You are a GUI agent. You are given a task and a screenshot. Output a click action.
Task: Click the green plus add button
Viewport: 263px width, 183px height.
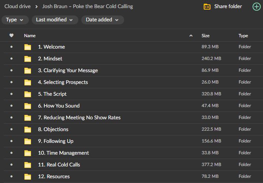click(x=257, y=7)
